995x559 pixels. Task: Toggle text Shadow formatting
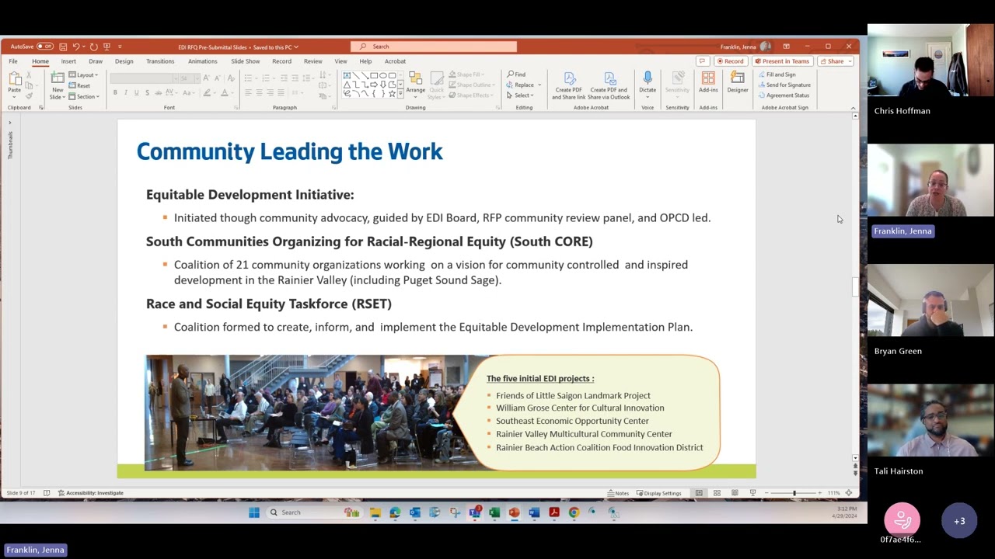coord(146,92)
